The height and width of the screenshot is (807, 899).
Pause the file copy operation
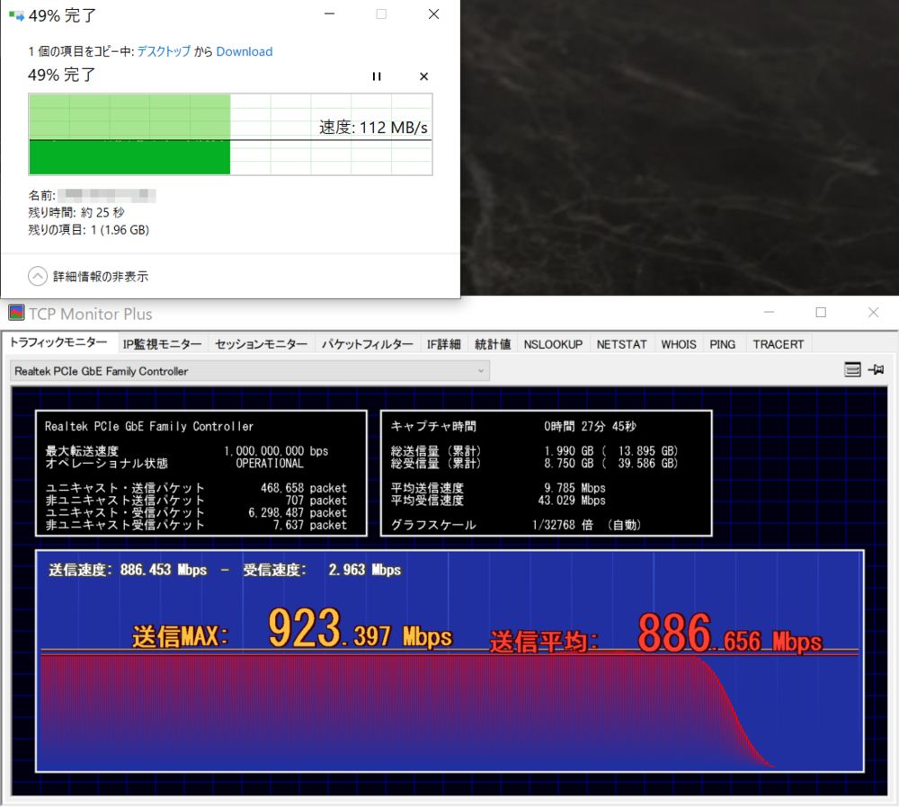pos(377,76)
